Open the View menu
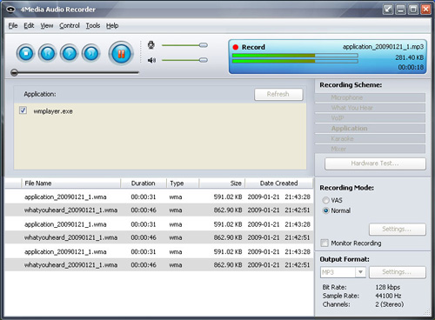The height and width of the screenshot is (320, 435). tap(47, 25)
